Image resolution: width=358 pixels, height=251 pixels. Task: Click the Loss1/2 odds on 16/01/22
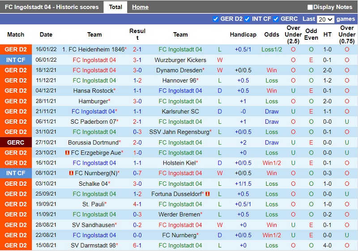(x=272, y=50)
